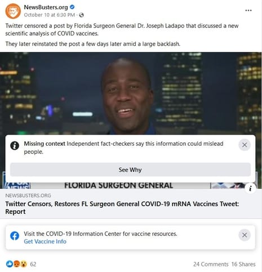Open the three-dot post options menu
Viewport: 262px width, 272px height.
[x=248, y=11]
